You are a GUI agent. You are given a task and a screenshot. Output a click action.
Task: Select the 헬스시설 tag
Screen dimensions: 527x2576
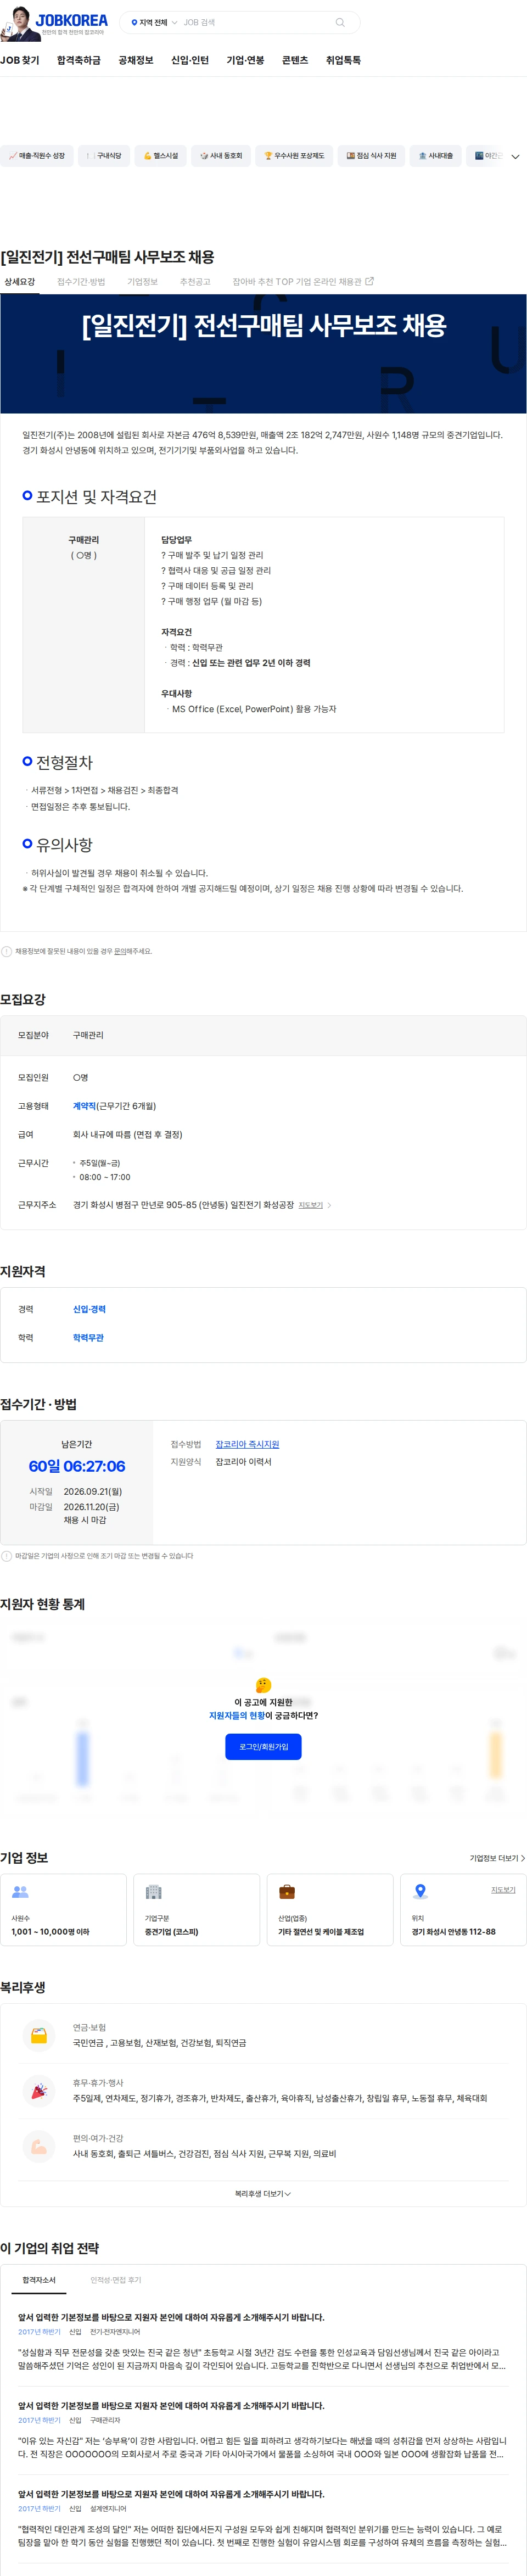point(160,156)
